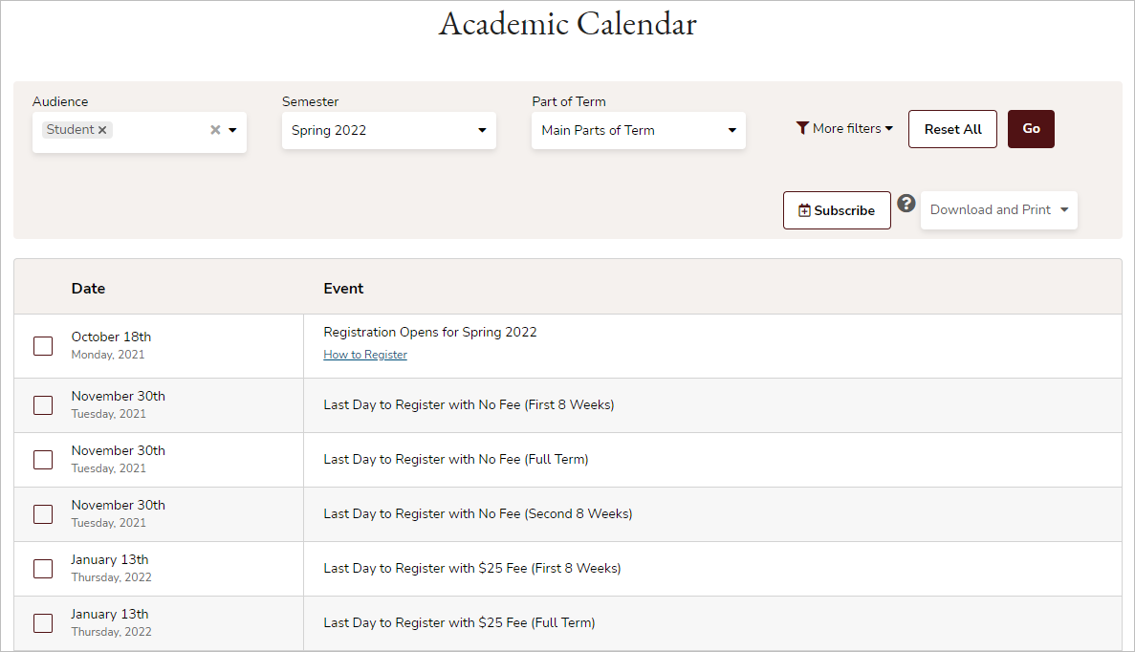Screen dimensions: 1135x652
Task: Click the Subscribe button
Action: click(837, 210)
